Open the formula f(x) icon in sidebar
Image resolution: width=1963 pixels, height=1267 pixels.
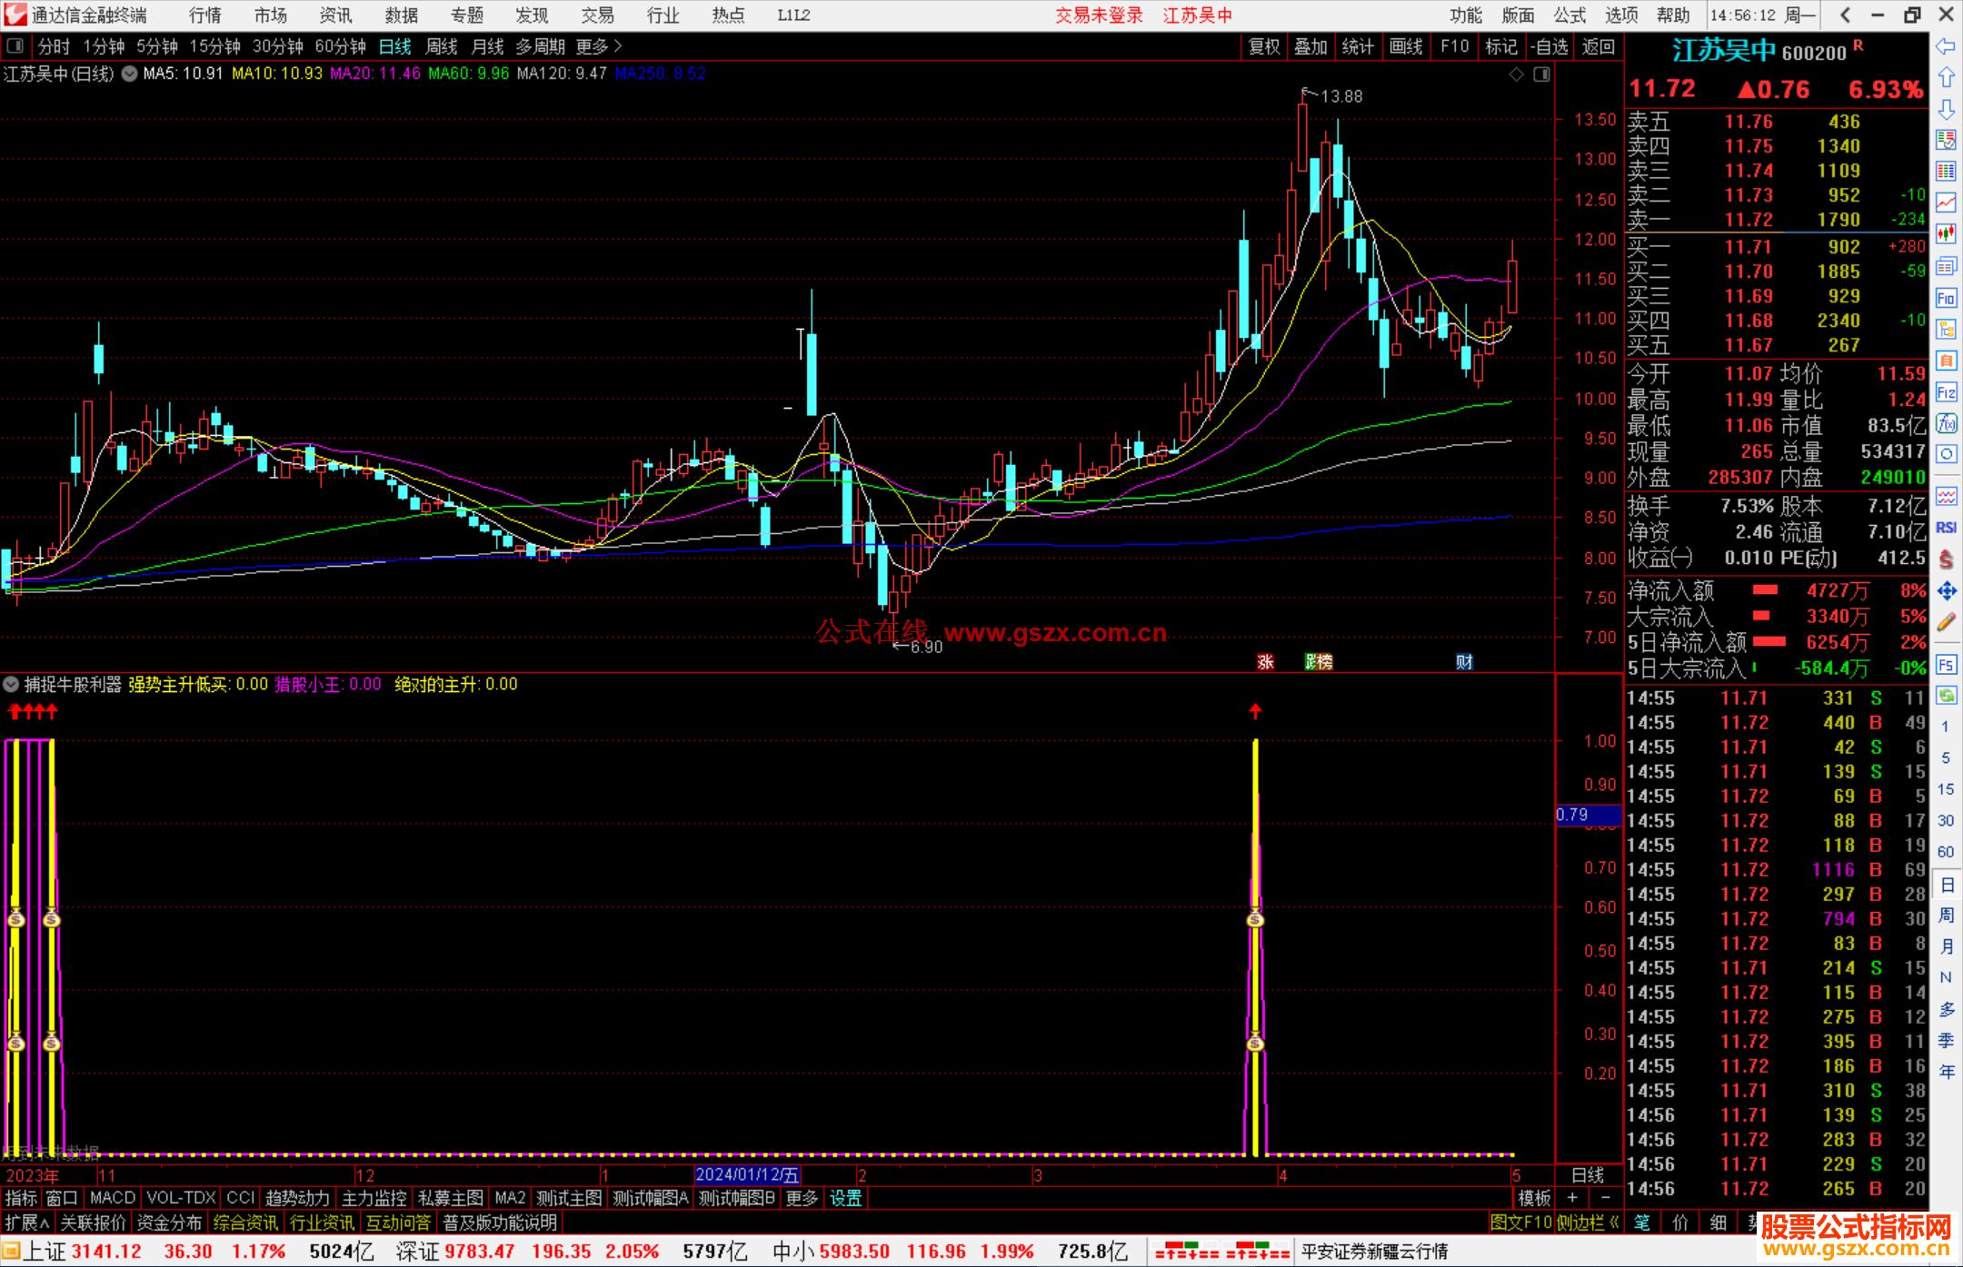tap(1946, 423)
